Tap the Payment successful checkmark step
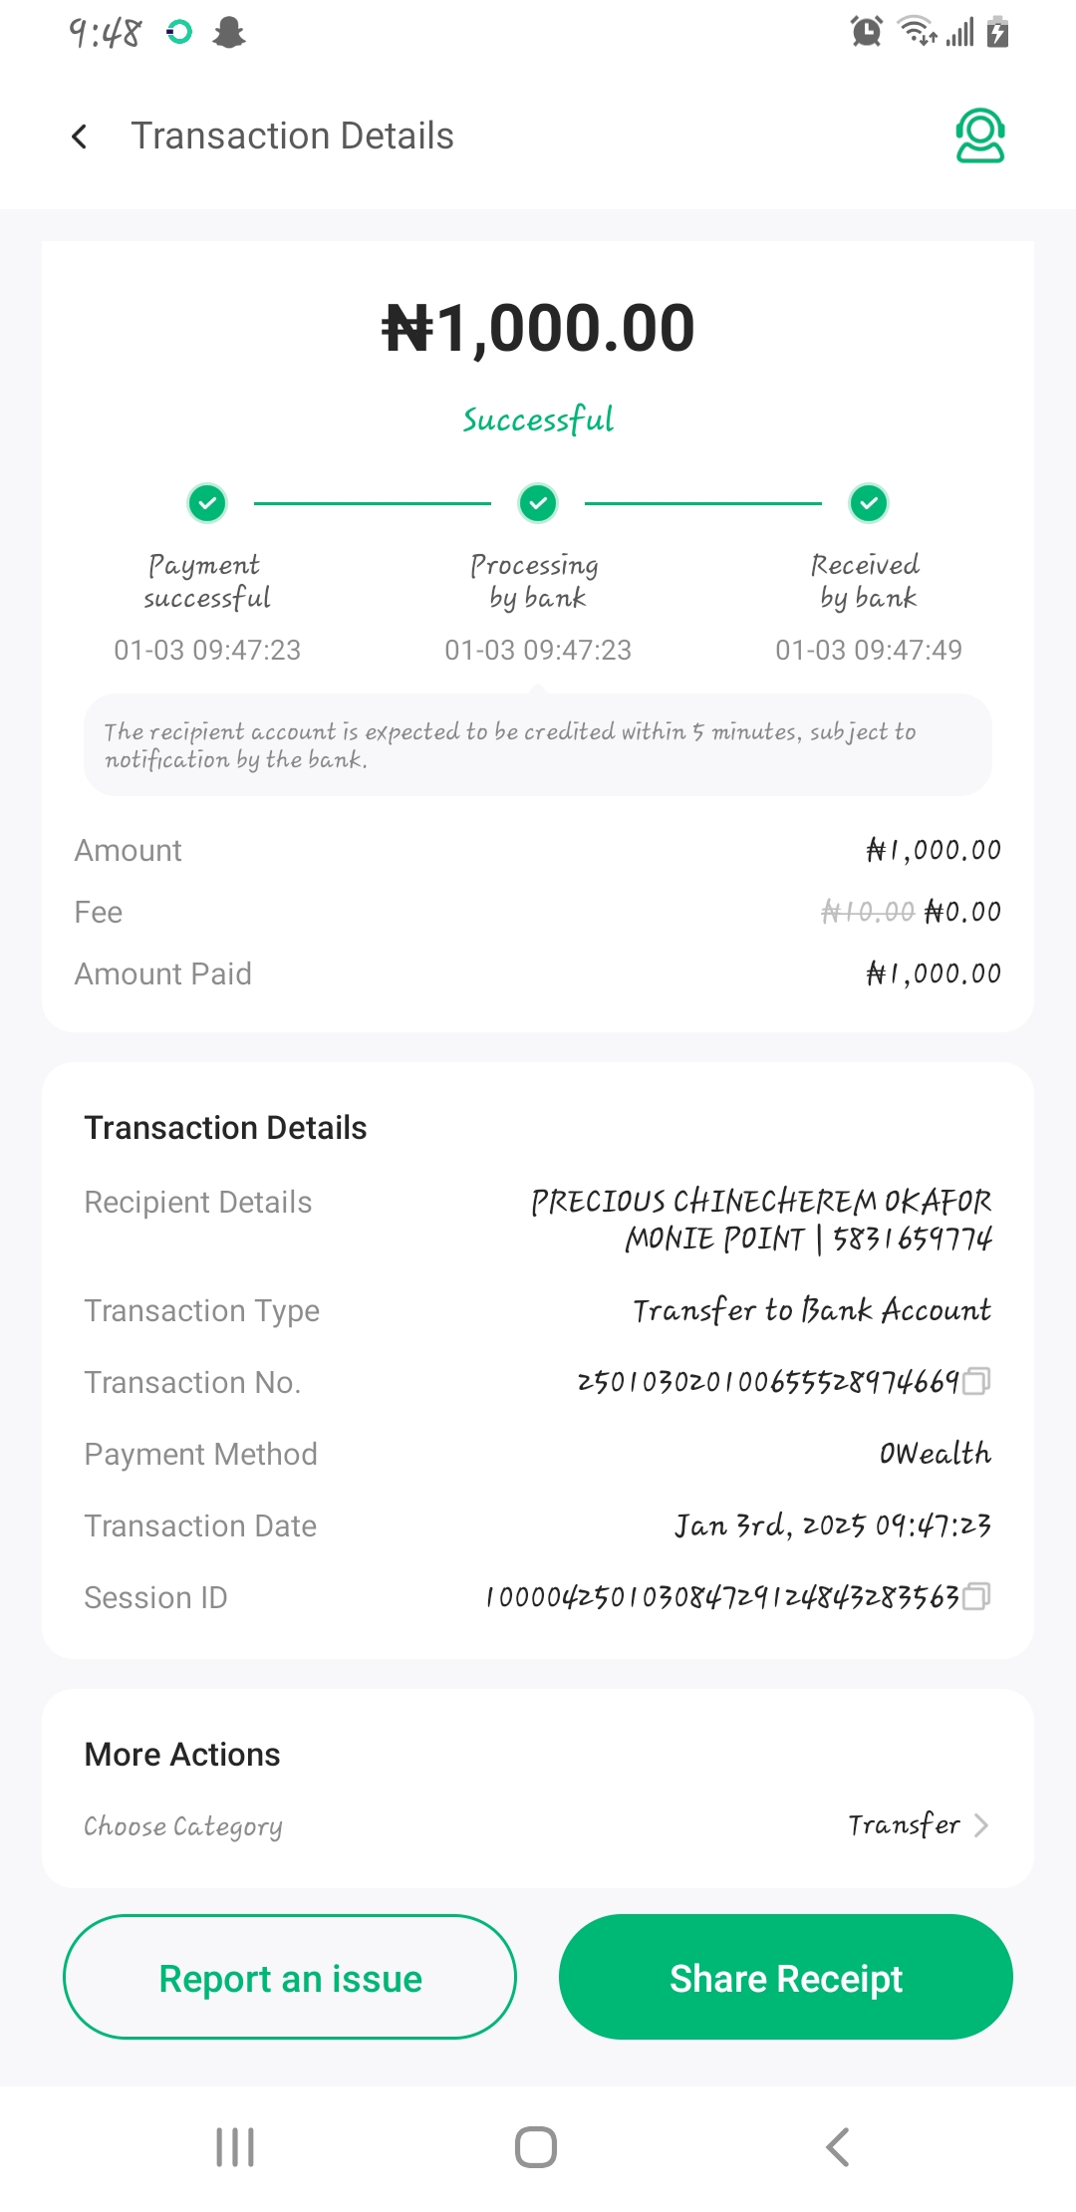The height and width of the screenshot is (2212, 1076). pos(207,503)
